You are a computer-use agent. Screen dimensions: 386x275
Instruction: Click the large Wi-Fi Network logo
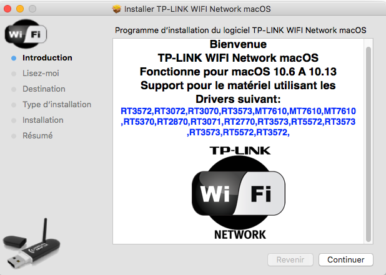239,193
